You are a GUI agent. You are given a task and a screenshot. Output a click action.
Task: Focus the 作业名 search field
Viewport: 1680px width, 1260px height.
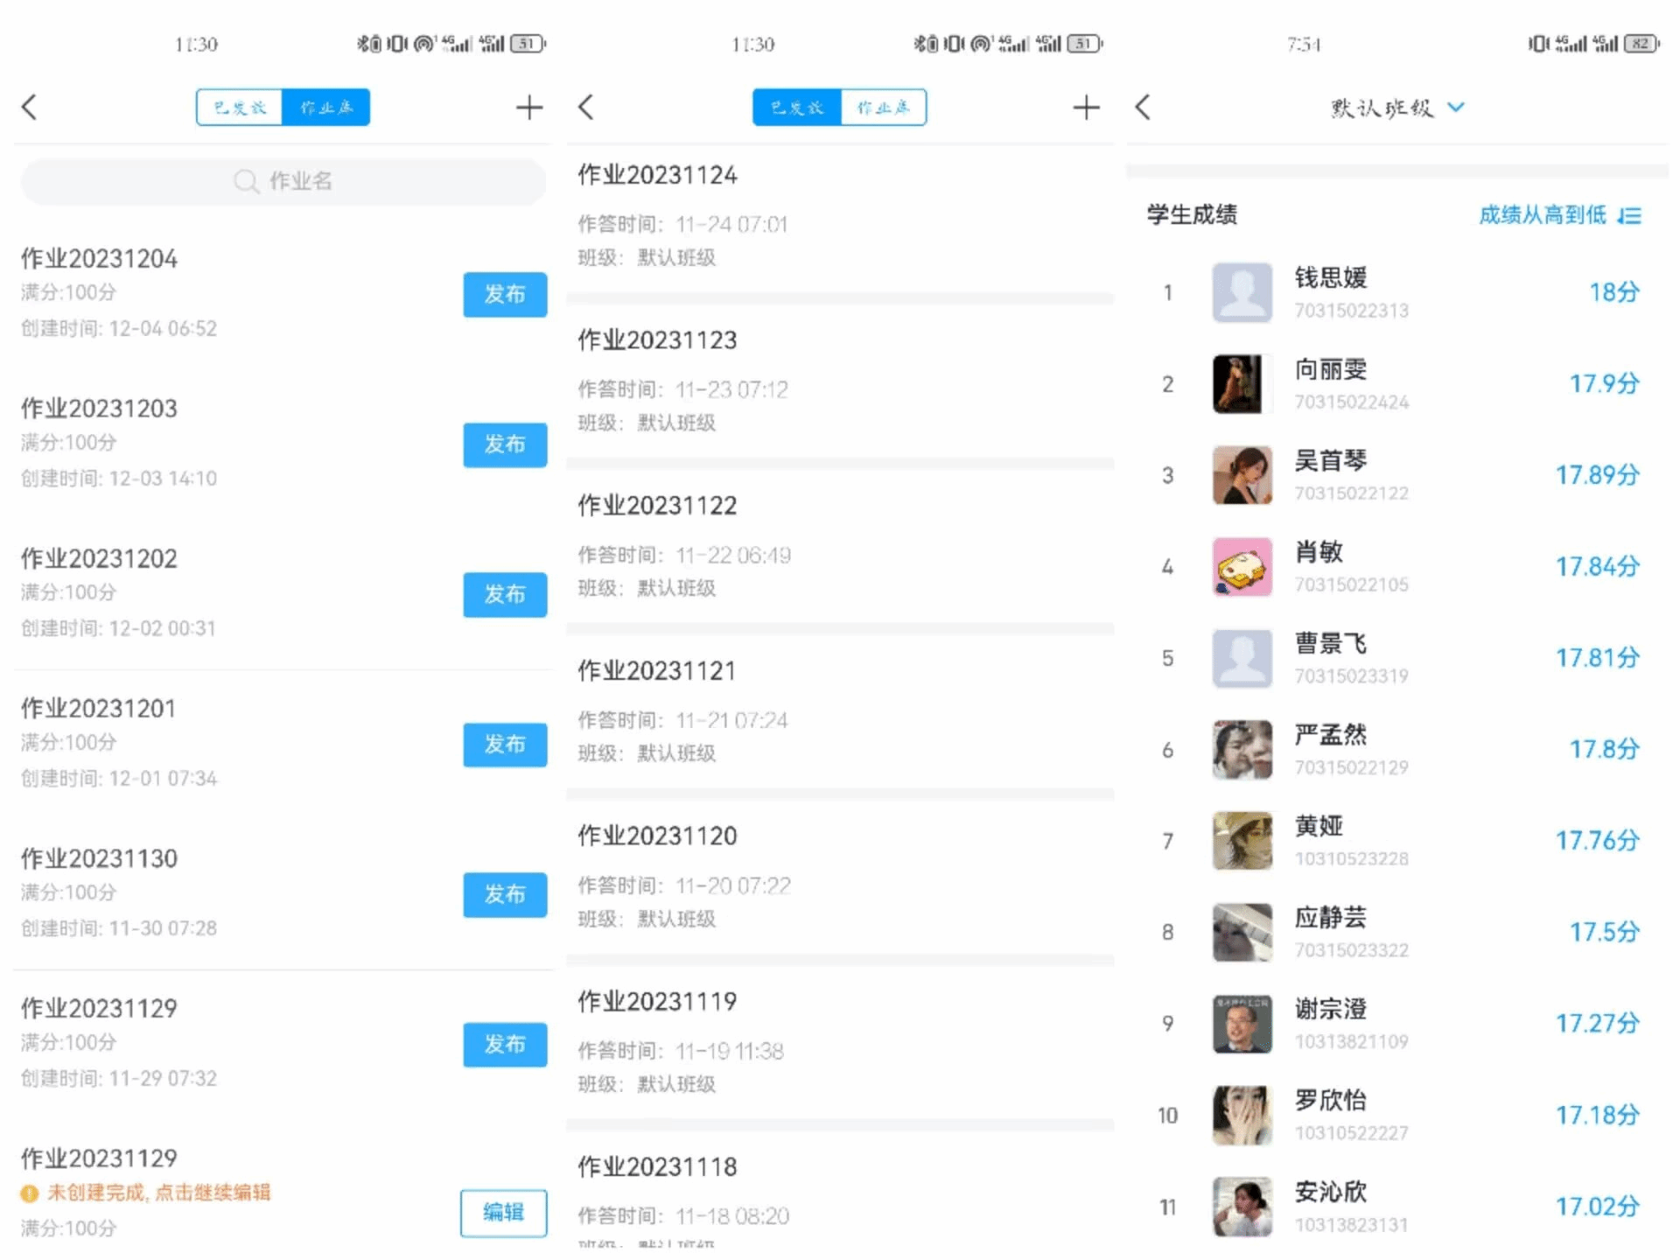coord(299,181)
